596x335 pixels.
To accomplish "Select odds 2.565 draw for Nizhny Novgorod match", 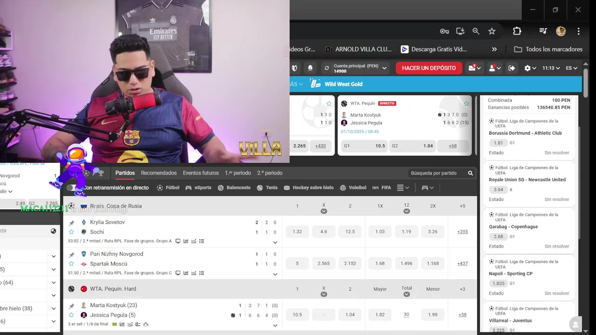I will [x=324, y=264].
